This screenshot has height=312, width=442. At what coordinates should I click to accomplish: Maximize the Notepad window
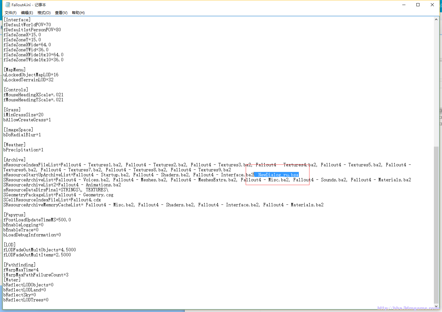[x=418, y=5]
